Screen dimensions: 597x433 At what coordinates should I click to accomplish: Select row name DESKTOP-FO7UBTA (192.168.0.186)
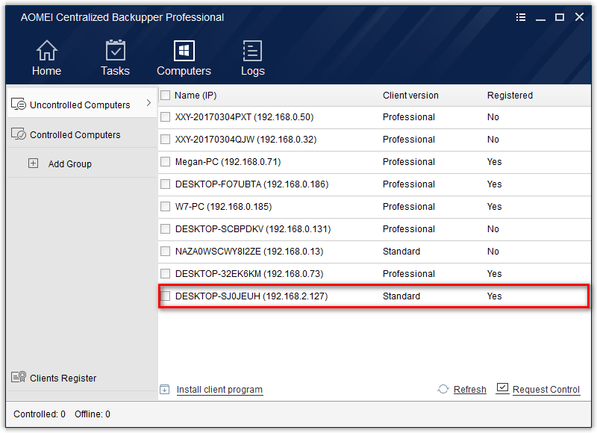(x=251, y=184)
